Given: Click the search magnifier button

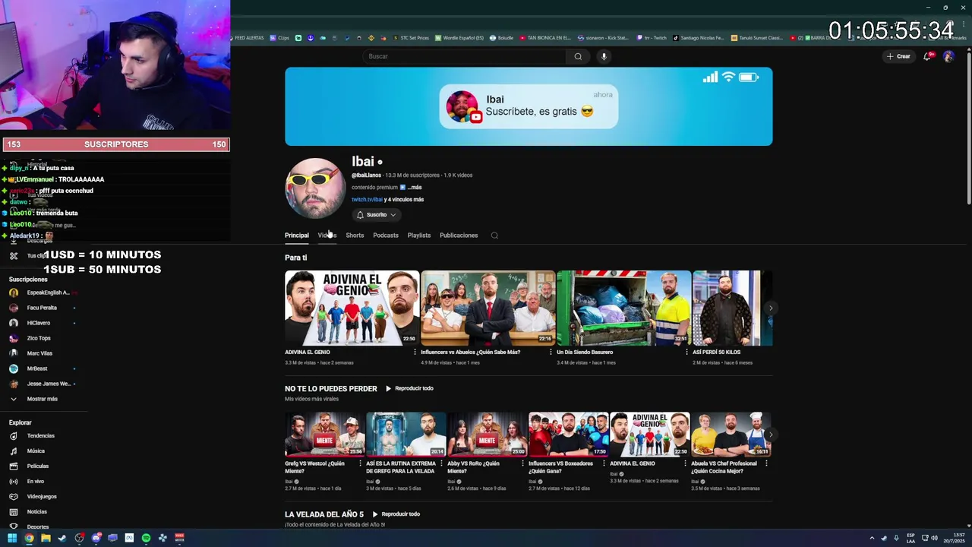Looking at the screenshot, I should tap(578, 56).
